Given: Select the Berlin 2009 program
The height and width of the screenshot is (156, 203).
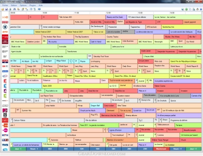Looking at the screenshot, I should (x=75, y=86).
